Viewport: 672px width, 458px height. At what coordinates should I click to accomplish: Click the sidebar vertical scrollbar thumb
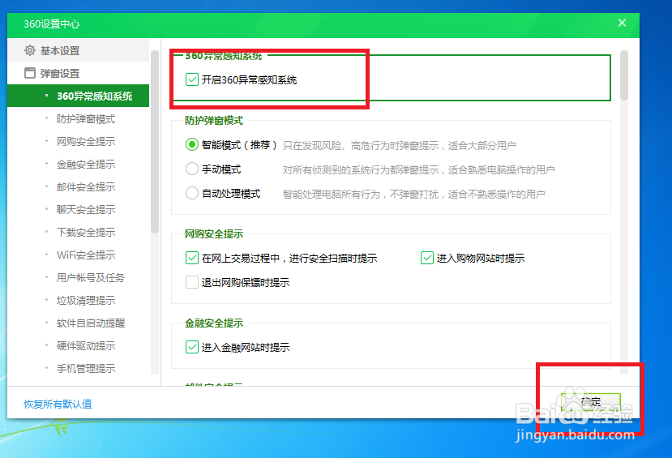155,142
